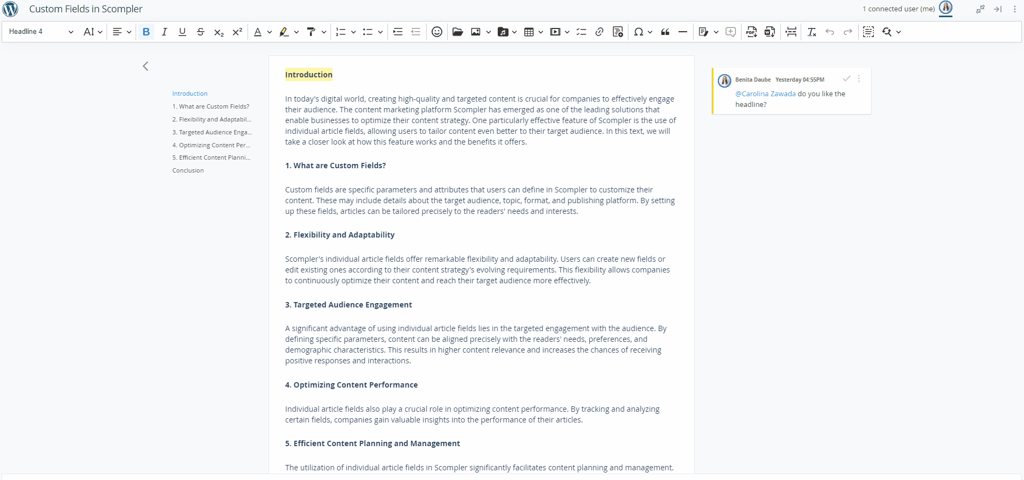Toggle italic formatting
The height and width of the screenshot is (480, 1024).
[x=164, y=32]
